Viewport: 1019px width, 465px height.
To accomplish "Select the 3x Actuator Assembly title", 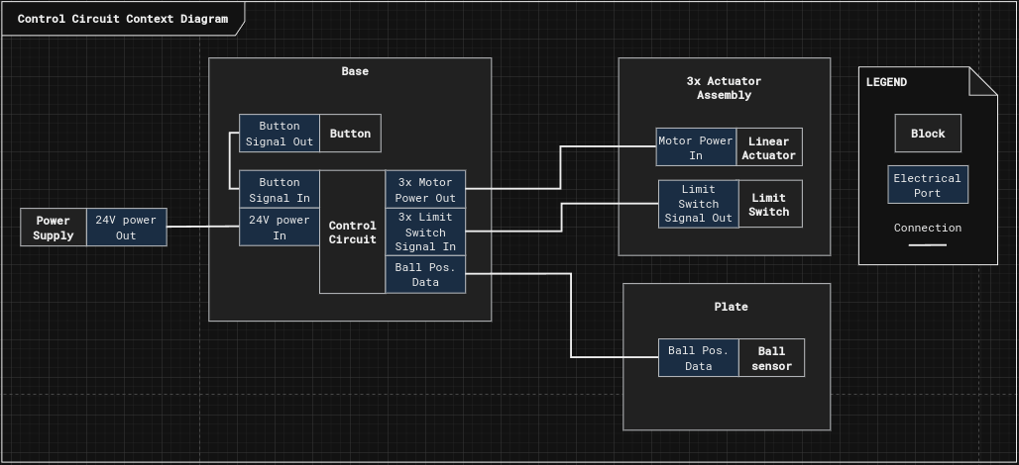I will [724, 88].
